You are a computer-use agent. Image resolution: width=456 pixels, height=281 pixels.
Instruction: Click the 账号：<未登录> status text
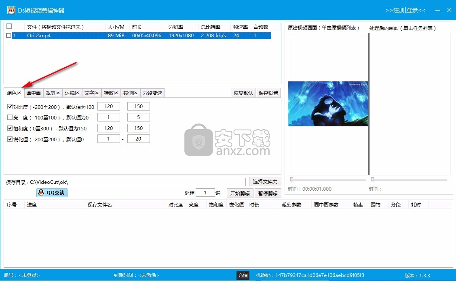point(21,275)
